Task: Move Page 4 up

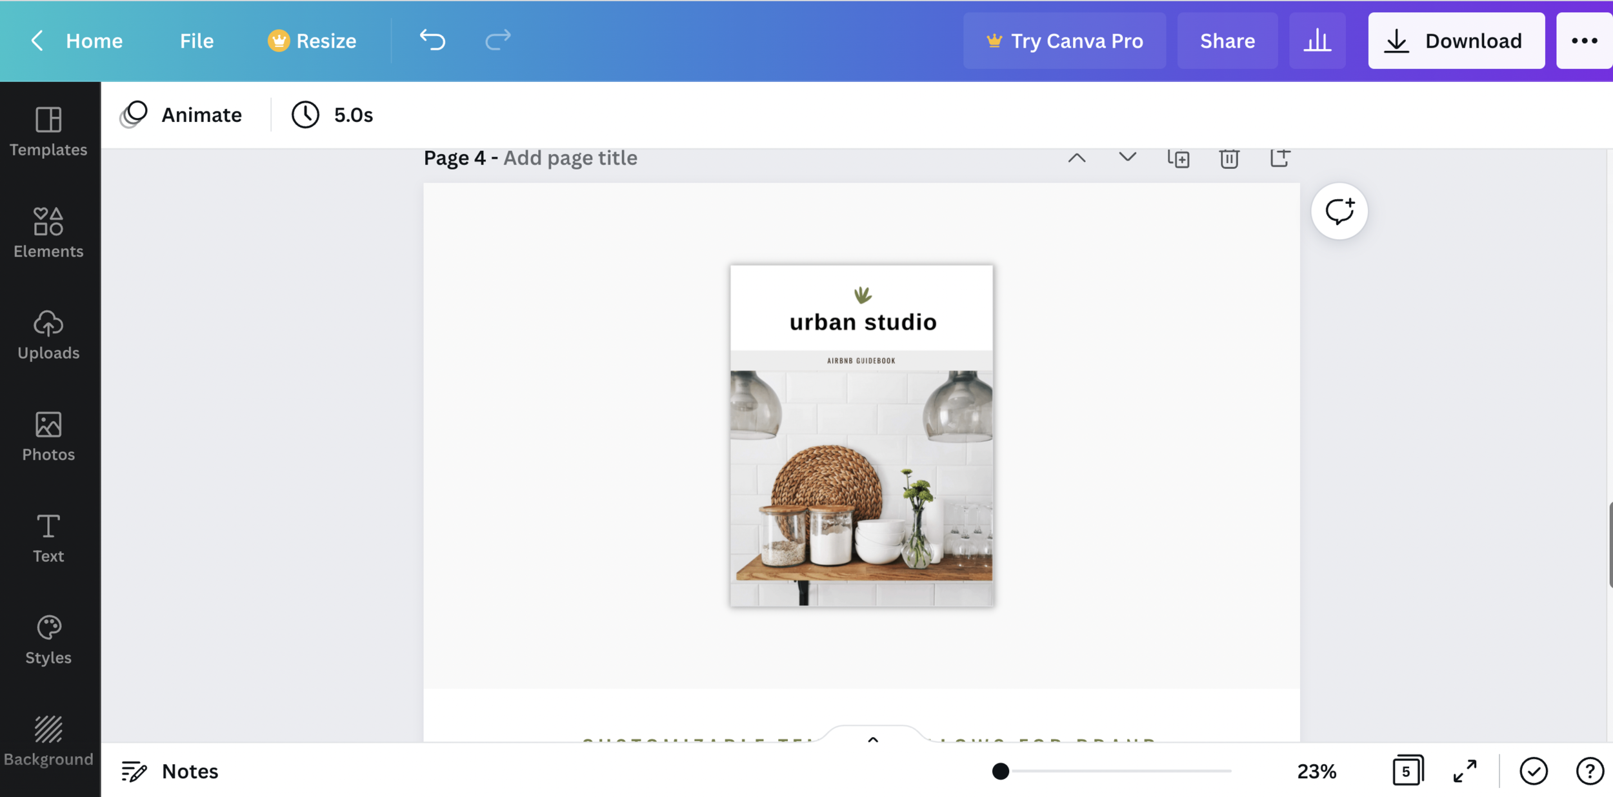Action: coord(1075,157)
